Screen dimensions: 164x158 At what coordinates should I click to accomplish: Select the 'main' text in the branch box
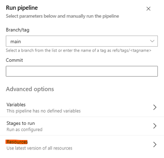coord(16,41)
